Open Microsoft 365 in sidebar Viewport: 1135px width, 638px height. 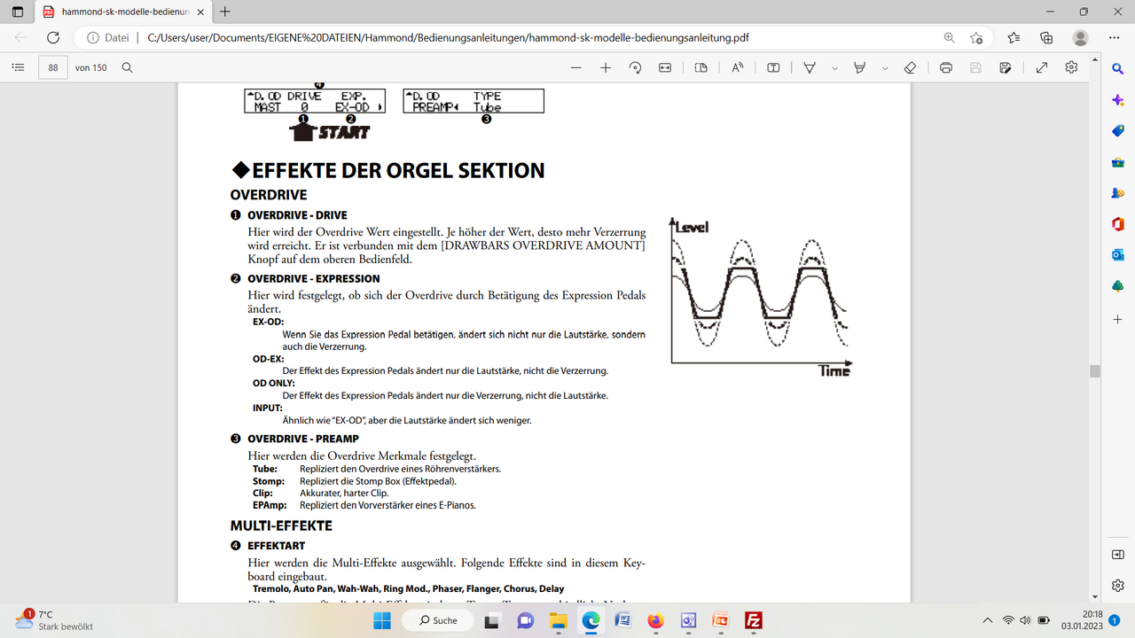pyautogui.click(x=1118, y=224)
